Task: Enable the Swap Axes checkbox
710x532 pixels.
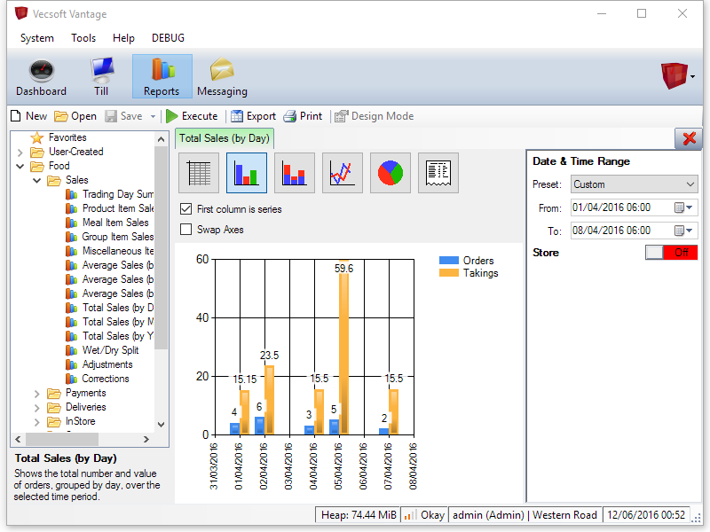Action: [185, 230]
